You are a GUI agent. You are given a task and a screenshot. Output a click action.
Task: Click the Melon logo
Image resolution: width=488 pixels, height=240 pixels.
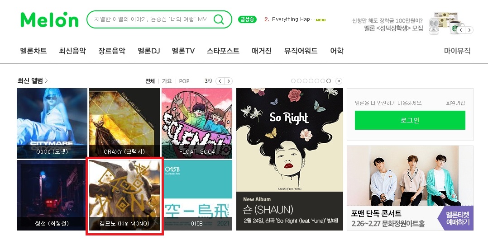click(49, 19)
